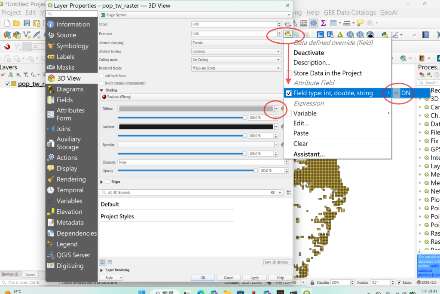Click the New Print Layout icon
Viewport: 440px width, 294px height.
coord(37,23)
